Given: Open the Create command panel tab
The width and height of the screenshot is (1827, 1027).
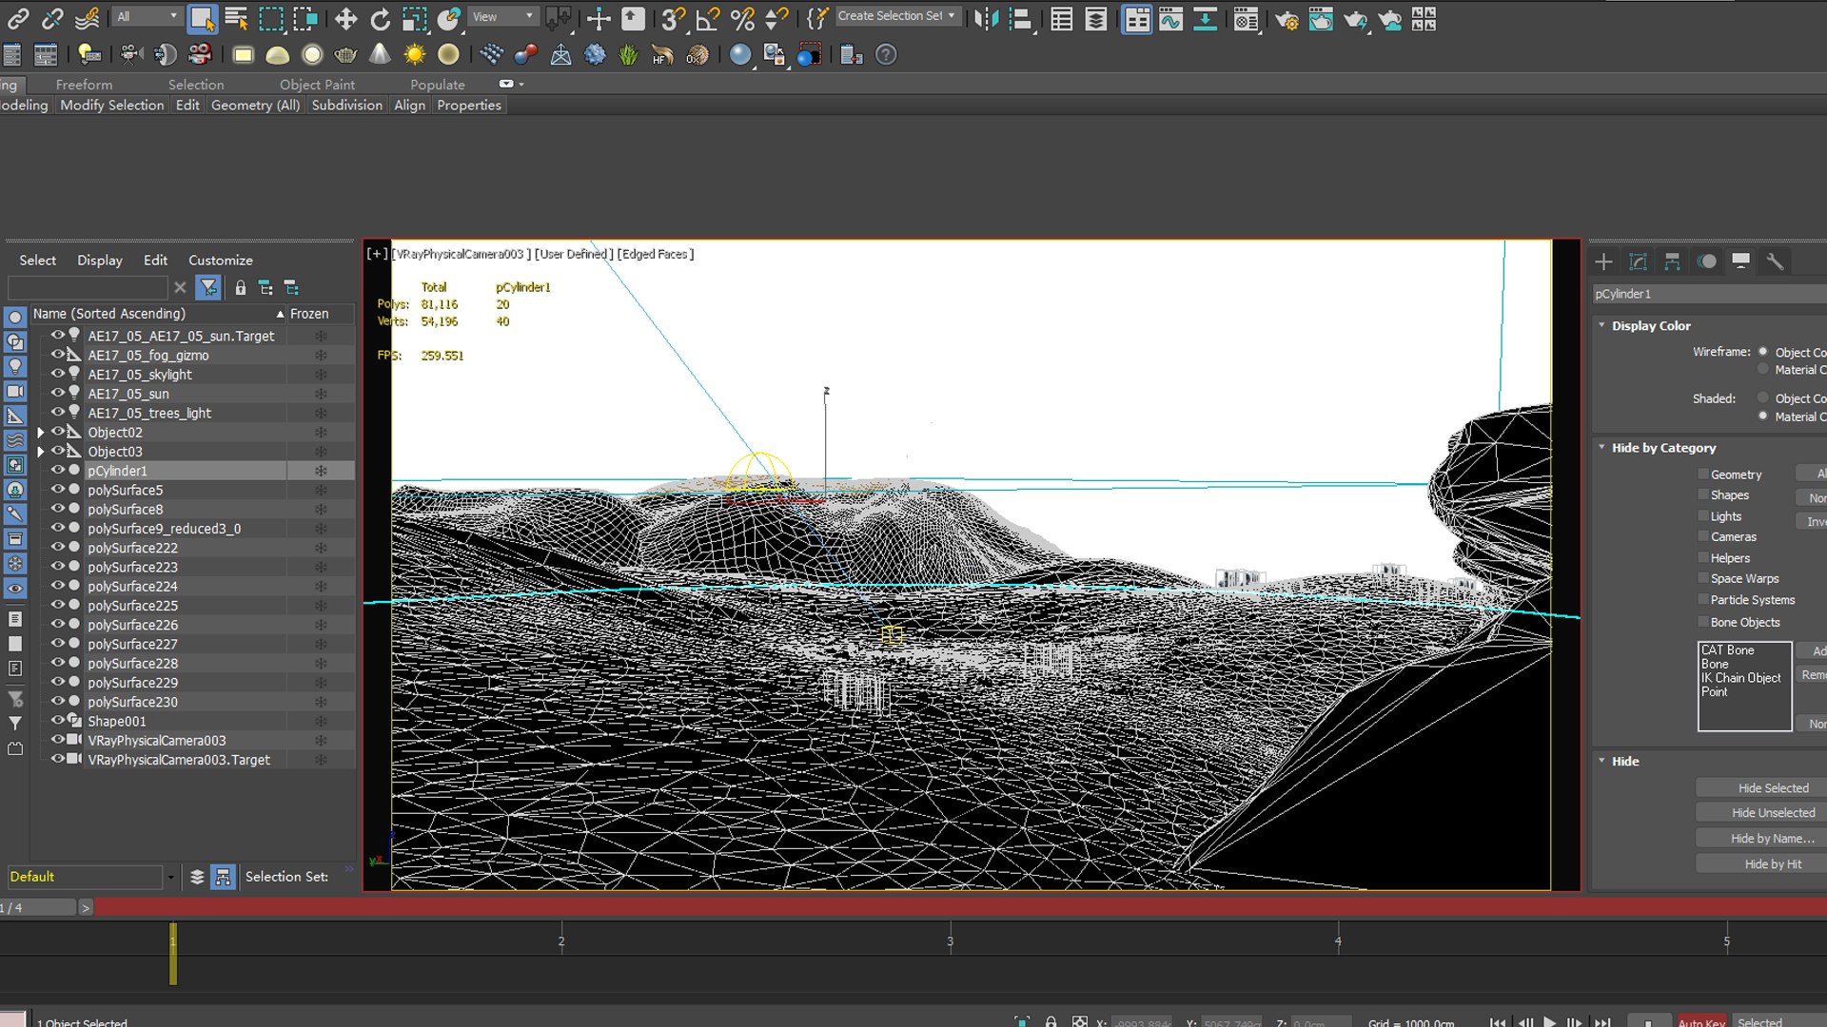Looking at the screenshot, I should point(1603,262).
